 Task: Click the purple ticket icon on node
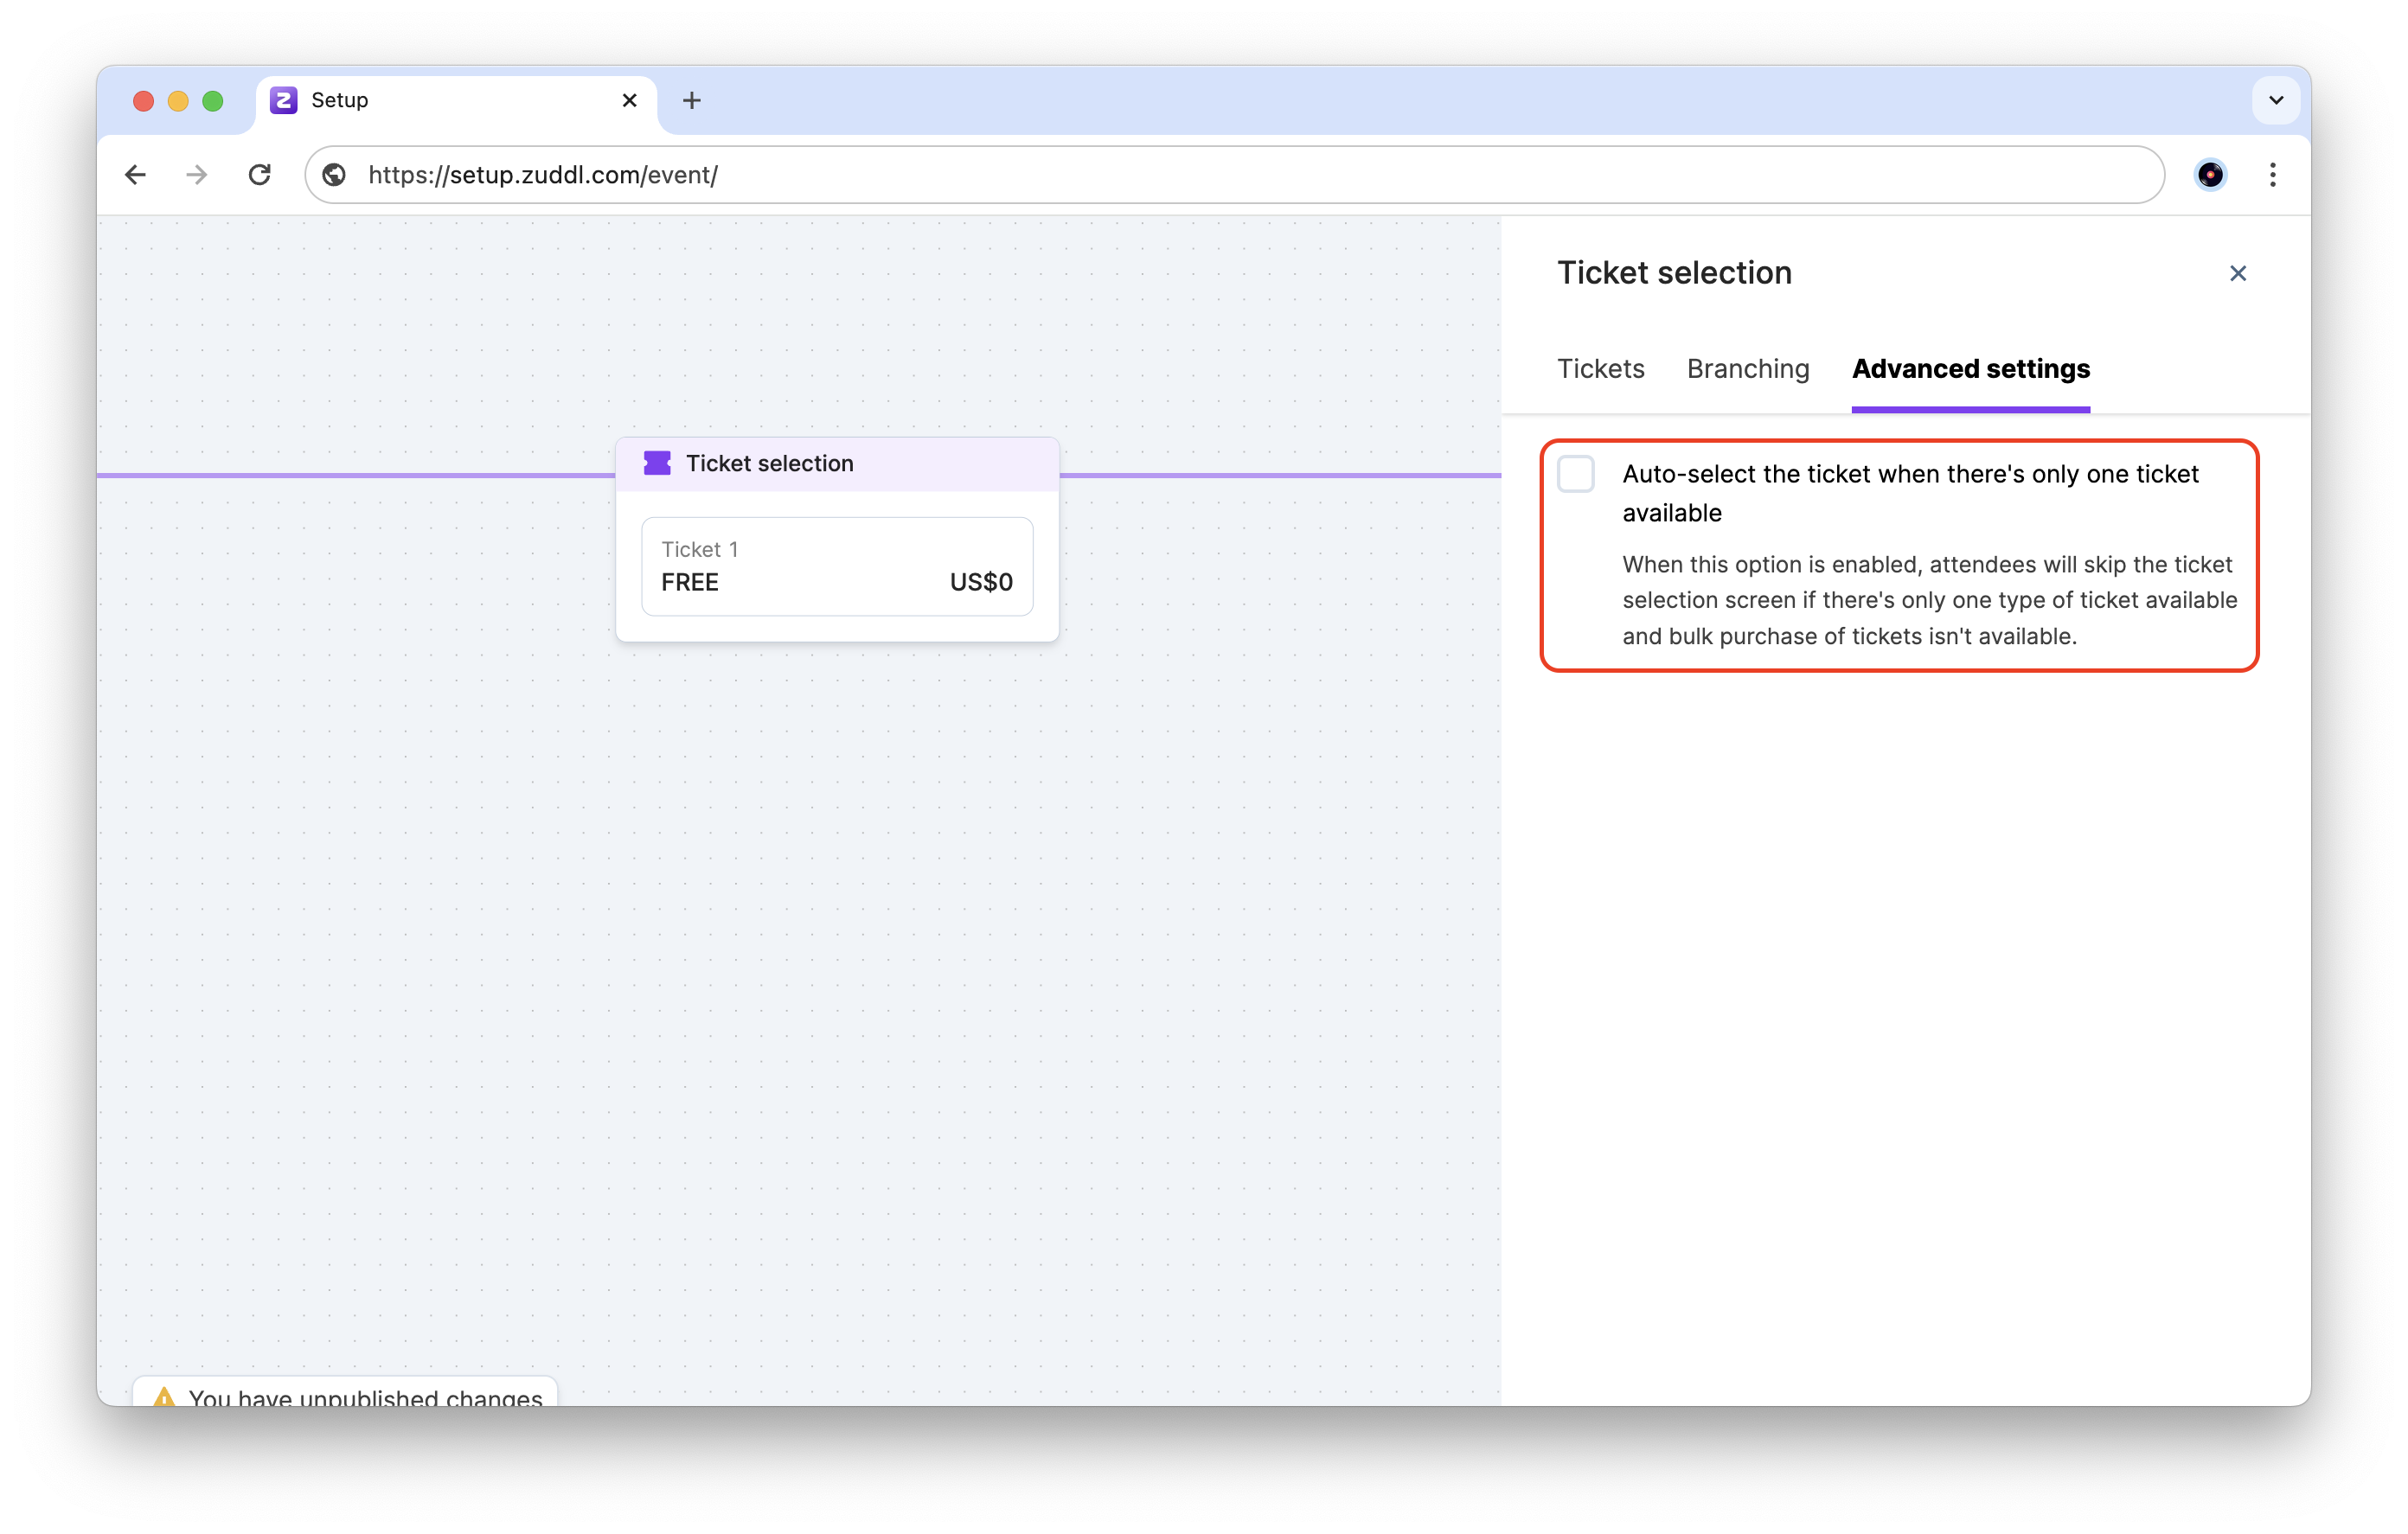[x=657, y=463]
